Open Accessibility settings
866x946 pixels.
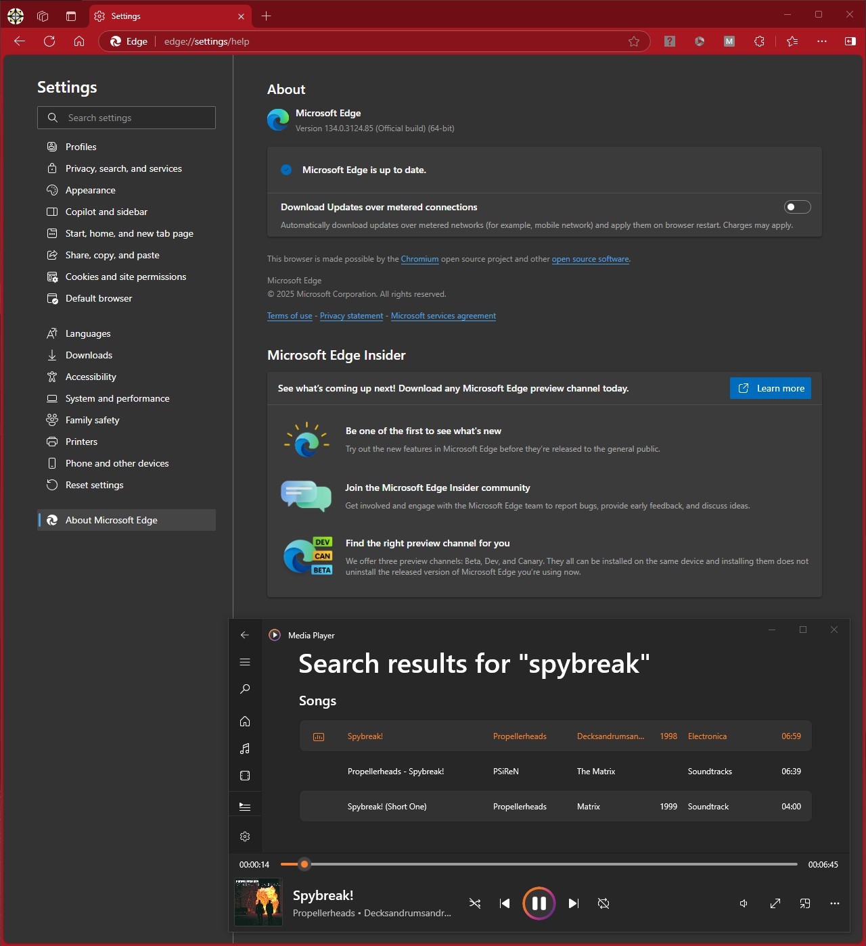point(127,377)
